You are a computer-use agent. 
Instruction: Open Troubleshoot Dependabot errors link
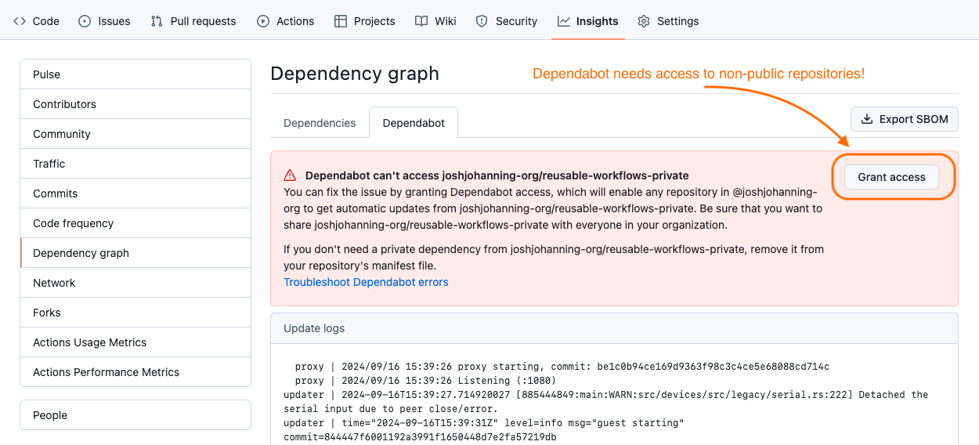[366, 282]
